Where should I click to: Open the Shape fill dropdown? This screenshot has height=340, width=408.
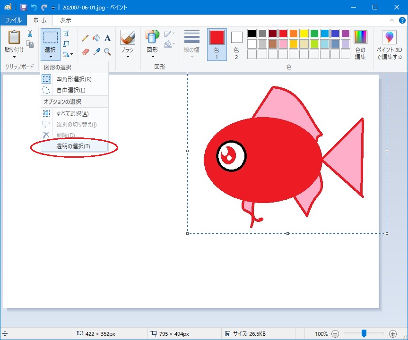pos(169,43)
